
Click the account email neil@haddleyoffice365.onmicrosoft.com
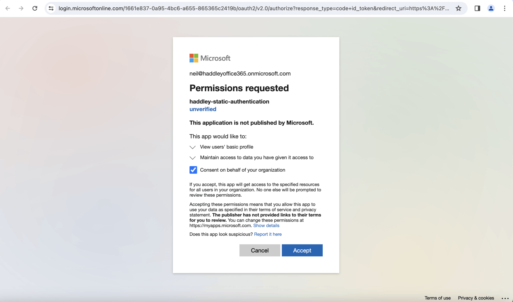point(240,74)
